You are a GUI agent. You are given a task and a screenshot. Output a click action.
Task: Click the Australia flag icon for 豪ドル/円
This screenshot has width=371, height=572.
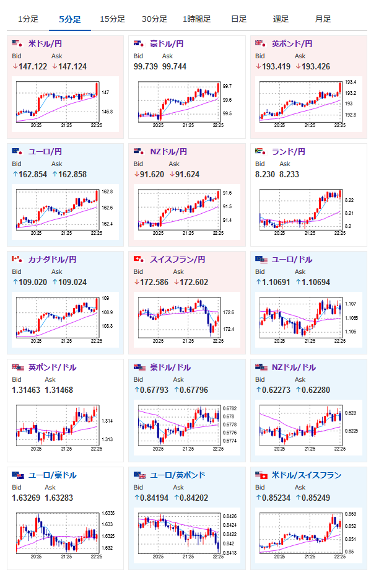139,44
